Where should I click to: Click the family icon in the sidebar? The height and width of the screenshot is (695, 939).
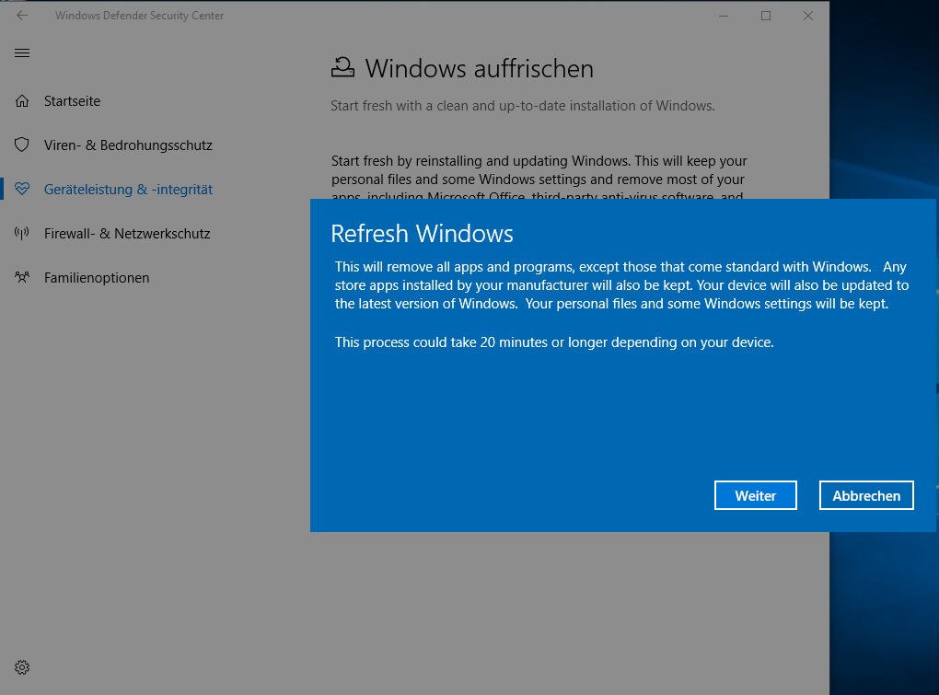[22, 277]
